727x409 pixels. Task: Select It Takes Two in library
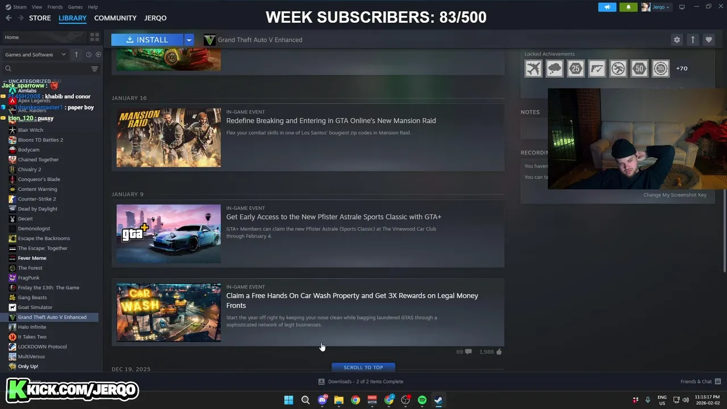coord(32,337)
